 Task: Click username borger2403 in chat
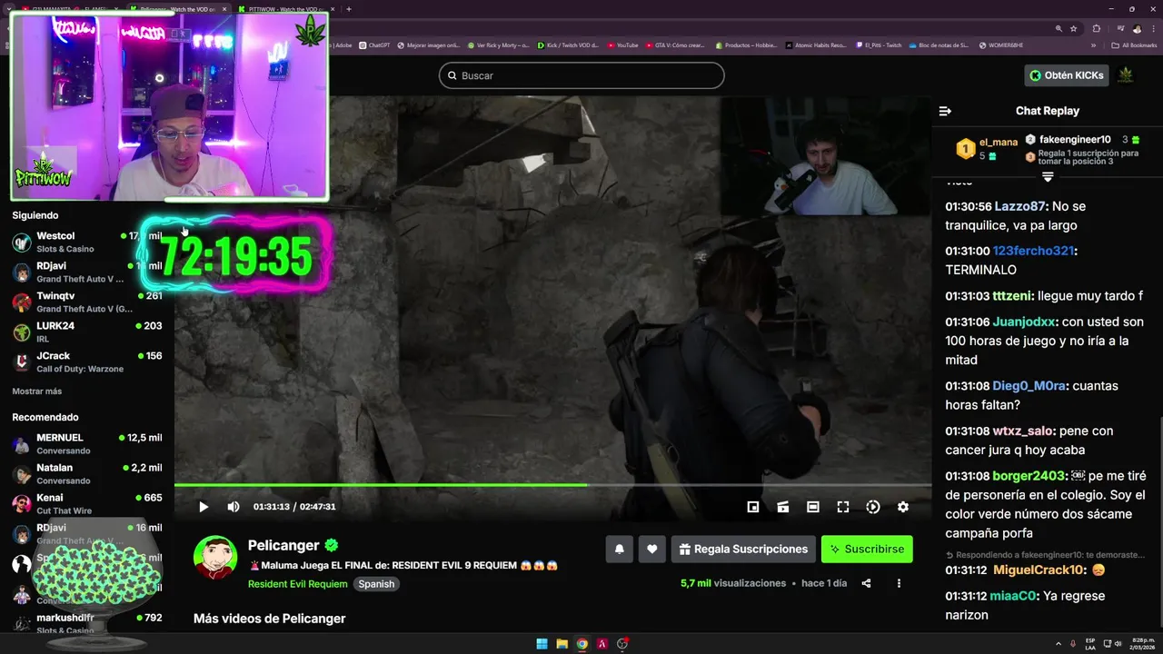(1029, 476)
